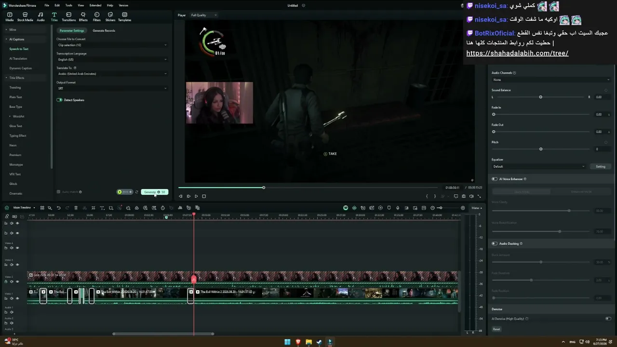Open the shahadalabih.com/tree link
This screenshot has height=347, width=617.
coord(517,53)
